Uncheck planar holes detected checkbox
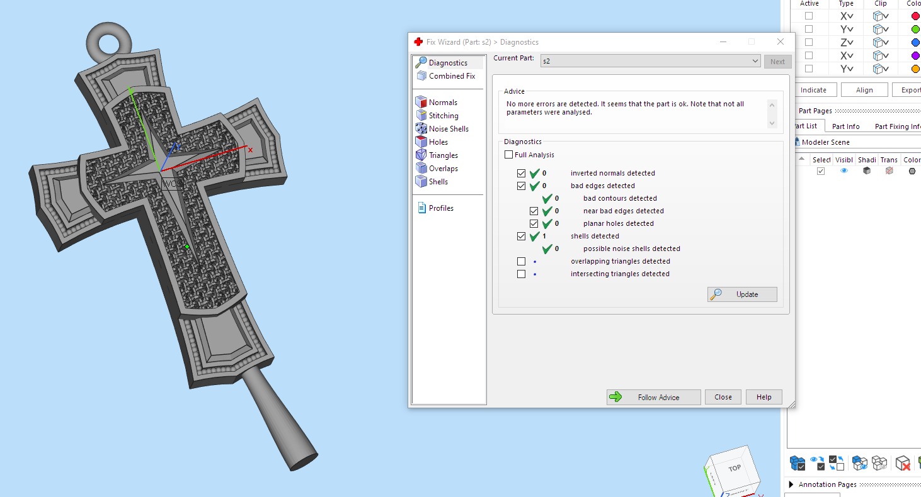Screen dimensions: 921x497 coord(534,223)
